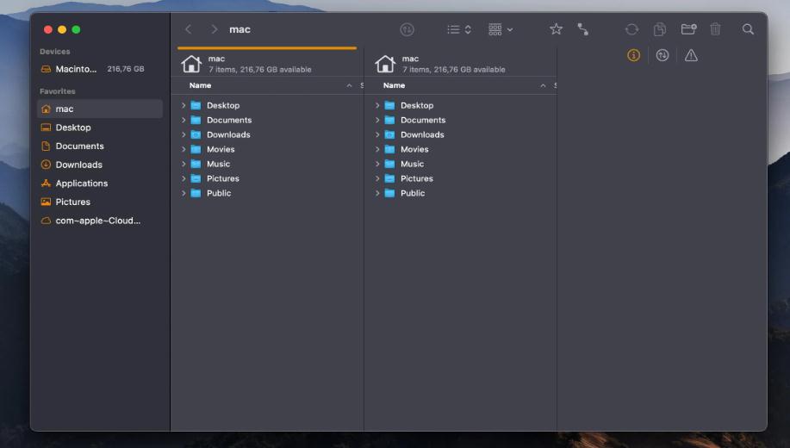Click the copy files icon in toolbar
The width and height of the screenshot is (790, 448).
click(659, 29)
